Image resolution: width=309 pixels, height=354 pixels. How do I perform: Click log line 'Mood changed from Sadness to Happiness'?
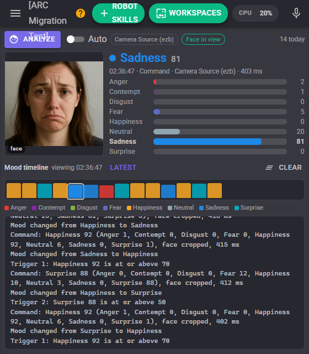click(x=84, y=254)
